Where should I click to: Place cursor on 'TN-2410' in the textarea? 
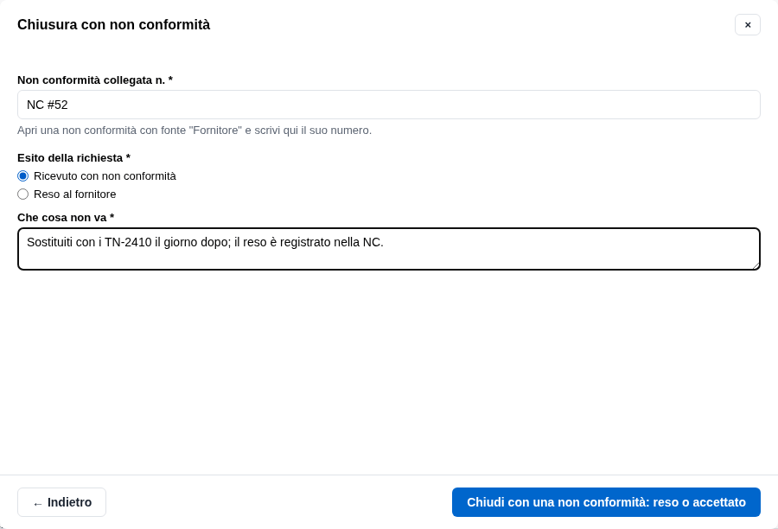pyautogui.click(x=128, y=242)
